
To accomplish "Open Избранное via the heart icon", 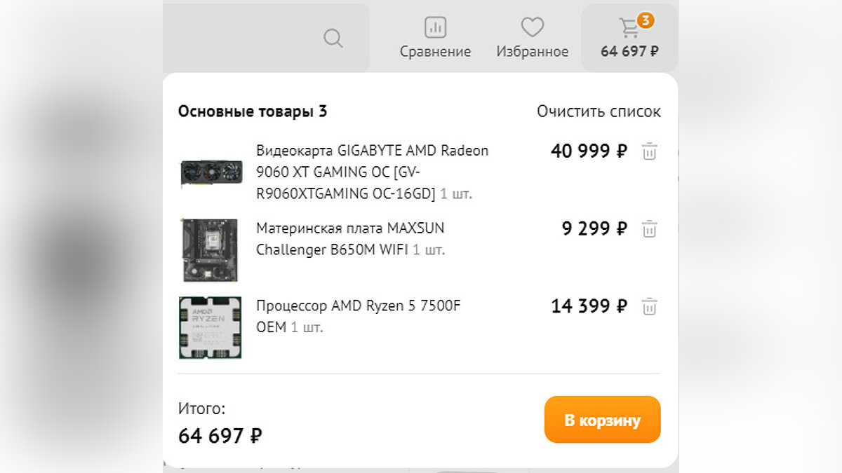I will click(532, 28).
